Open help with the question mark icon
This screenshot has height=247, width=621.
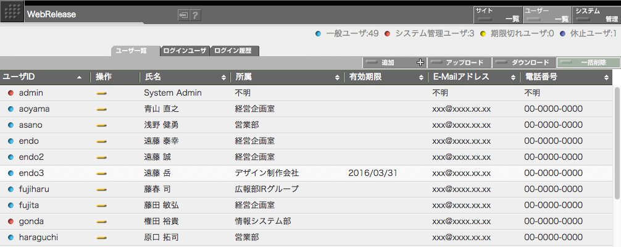click(195, 15)
